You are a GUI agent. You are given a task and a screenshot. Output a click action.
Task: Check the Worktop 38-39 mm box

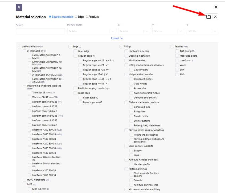click(x=30, y=97)
